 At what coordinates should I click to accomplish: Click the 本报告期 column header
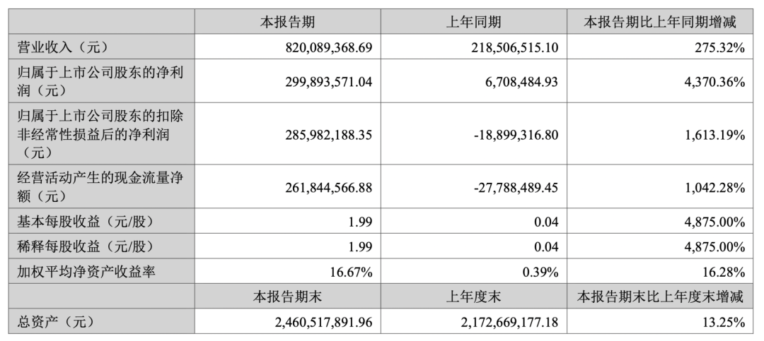[x=287, y=22]
